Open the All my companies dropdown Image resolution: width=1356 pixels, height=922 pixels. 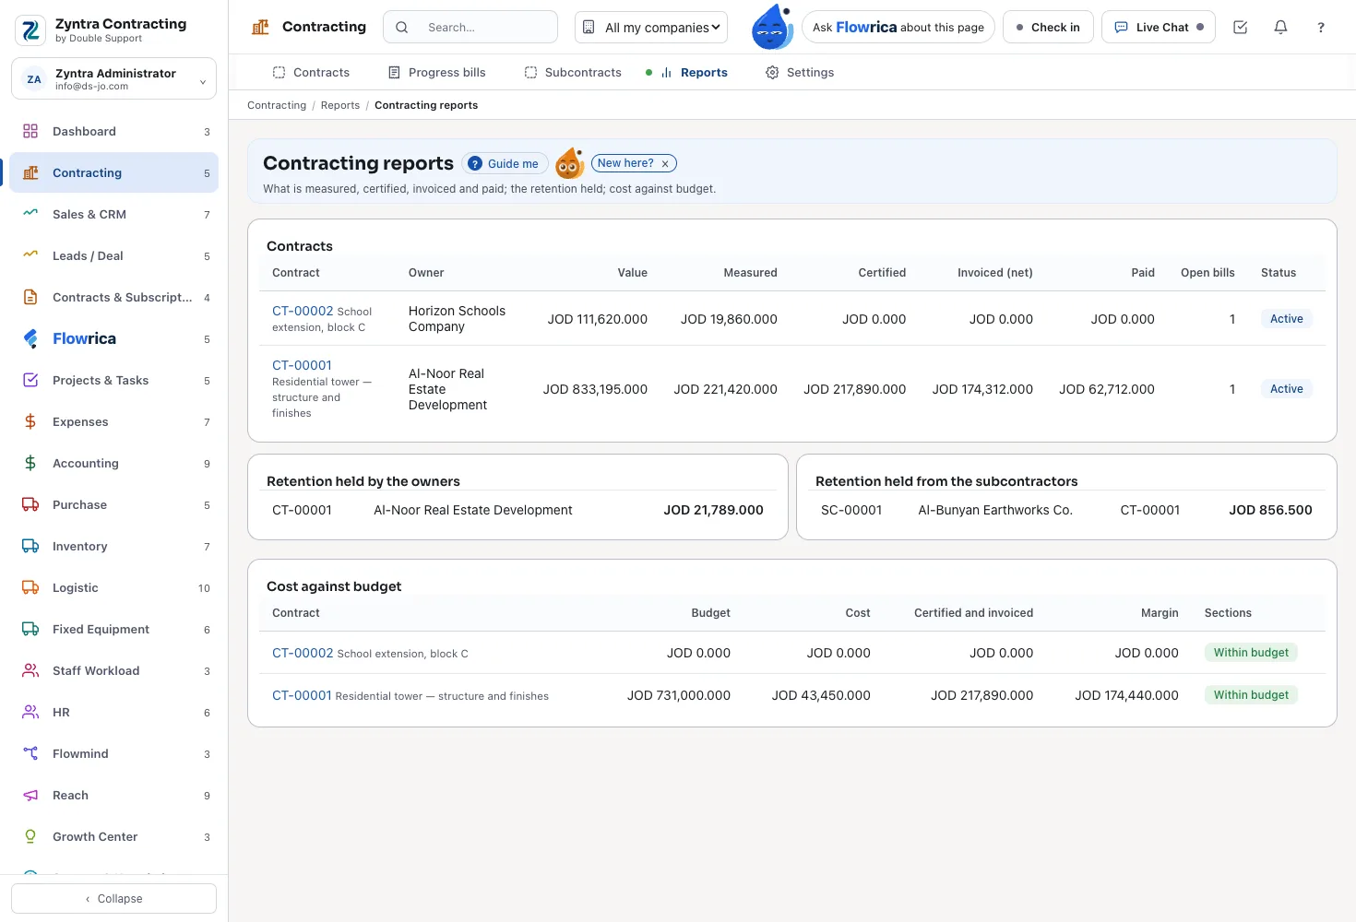651,28
